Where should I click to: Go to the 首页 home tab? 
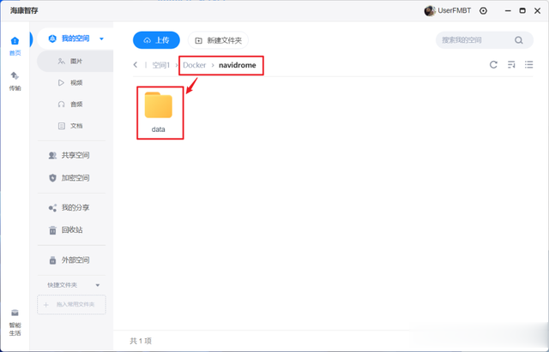point(15,46)
